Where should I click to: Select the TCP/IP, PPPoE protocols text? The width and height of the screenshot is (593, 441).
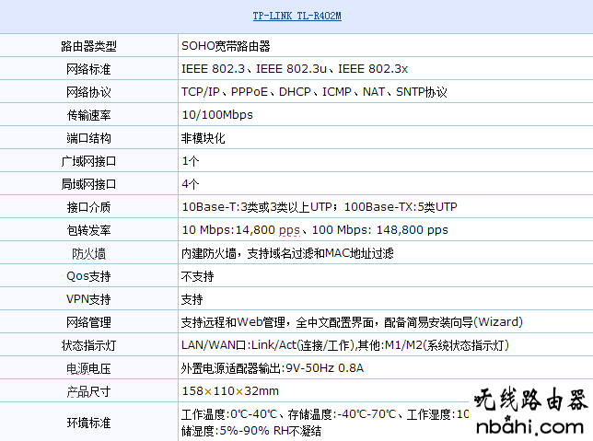[x=314, y=92]
